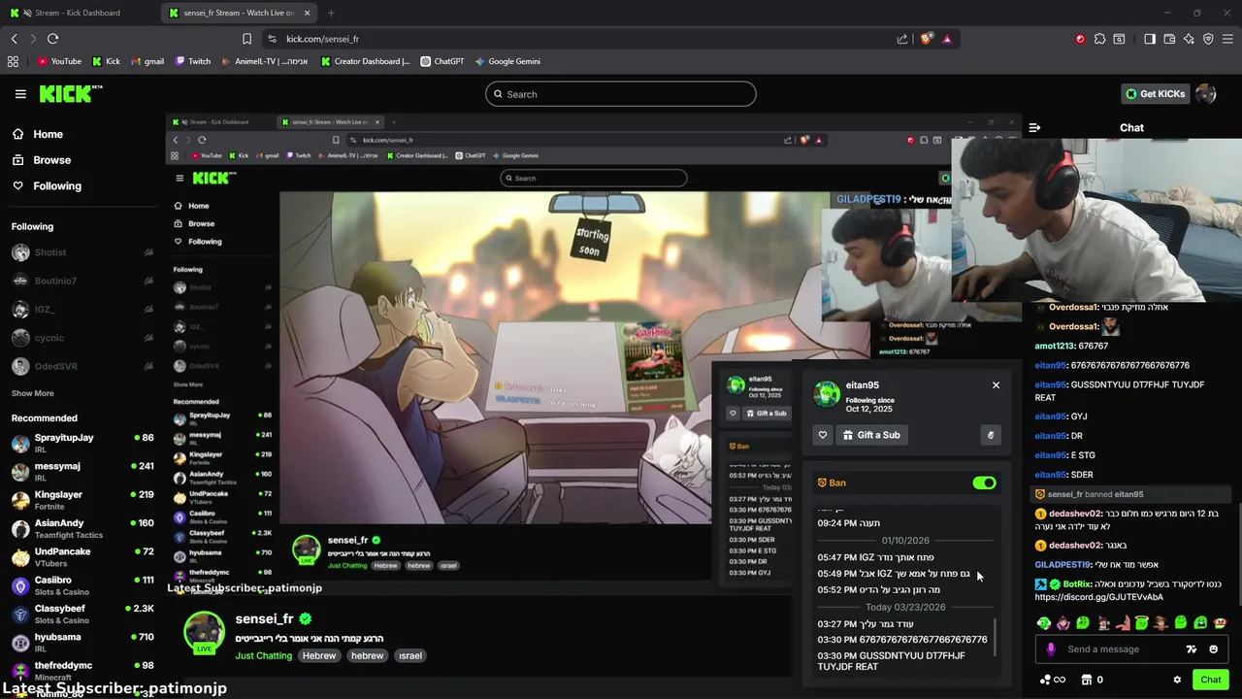The image size is (1242, 699).
Task: Close the eitan95 user card
Action: click(996, 385)
